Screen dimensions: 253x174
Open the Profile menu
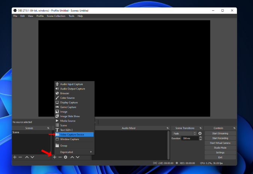click(x=40, y=16)
